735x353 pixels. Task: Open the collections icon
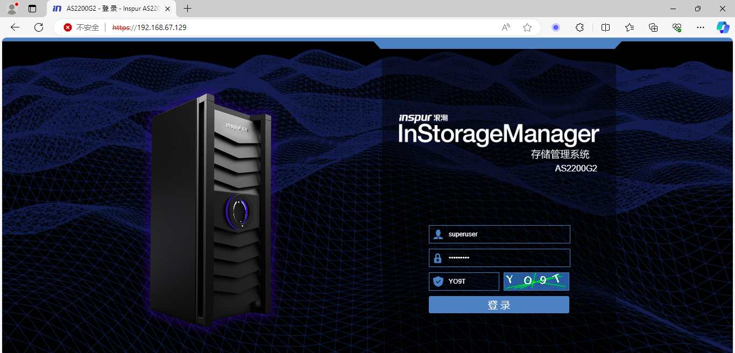(653, 27)
